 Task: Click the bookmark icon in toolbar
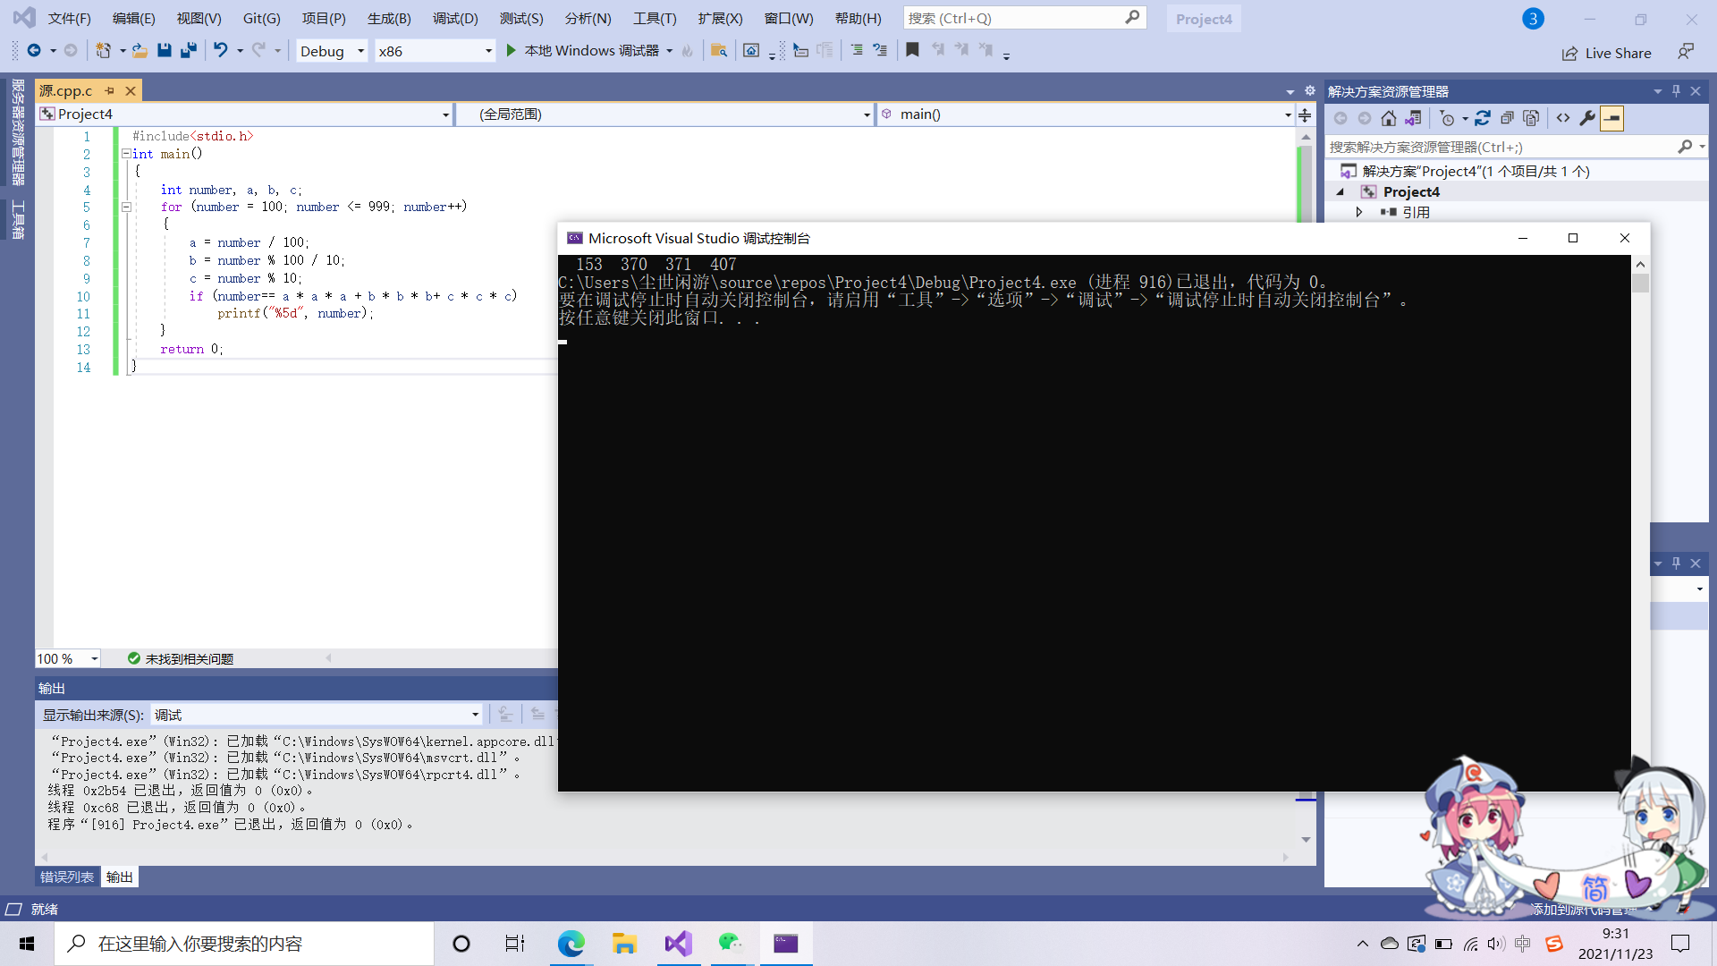click(912, 51)
